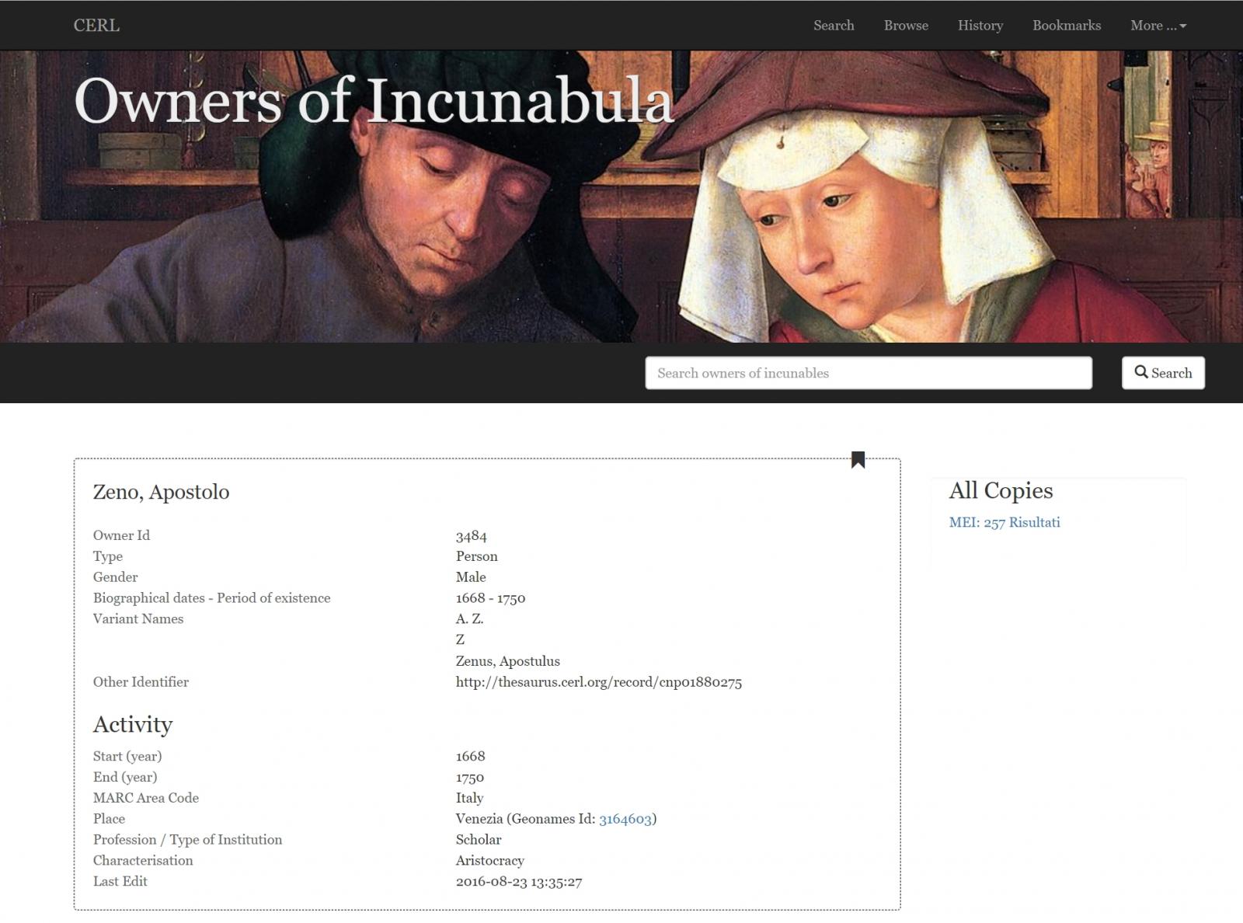Select Owner Id value 3484
Image resolution: width=1243 pixels, height=923 pixels.
471,536
